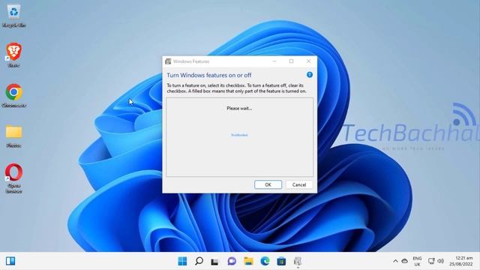Open the Recycle Bin desktop icon

point(13,16)
